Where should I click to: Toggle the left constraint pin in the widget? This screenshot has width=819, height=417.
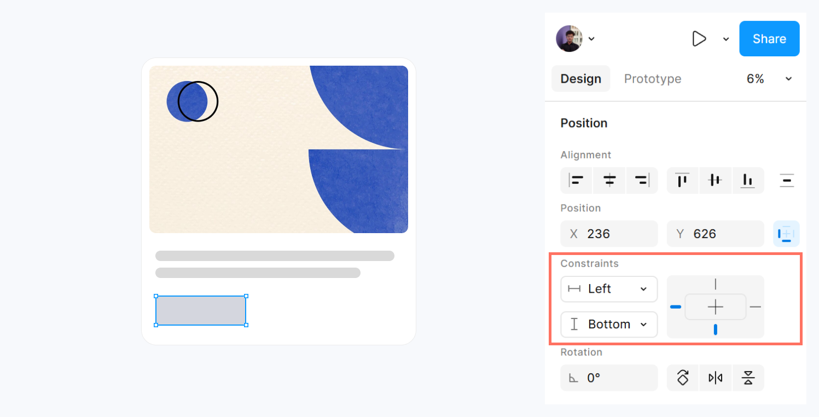[x=676, y=307]
